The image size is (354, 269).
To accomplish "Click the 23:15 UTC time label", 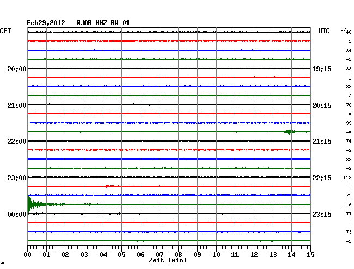I will [322, 214].
